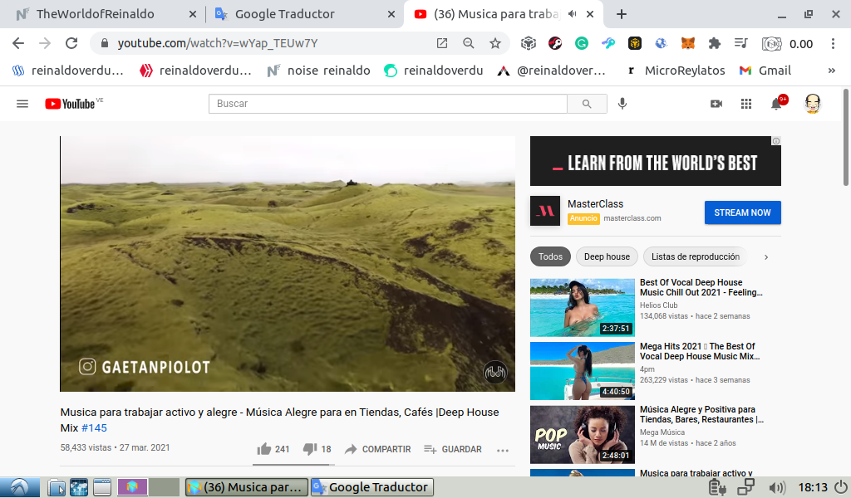Open MicroReylatos bookmark
The width and height of the screenshot is (851, 498).
[x=676, y=71]
